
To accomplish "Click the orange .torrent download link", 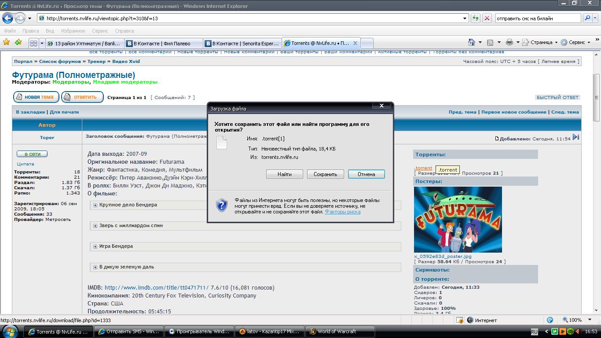I will pos(423,168).
